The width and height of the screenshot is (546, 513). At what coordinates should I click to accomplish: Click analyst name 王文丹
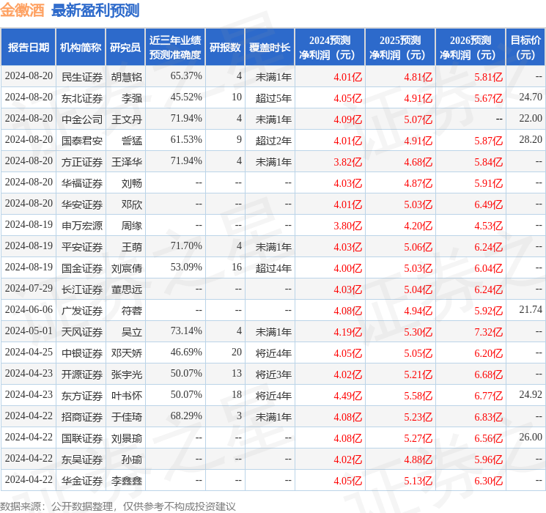click(x=127, y=119)
